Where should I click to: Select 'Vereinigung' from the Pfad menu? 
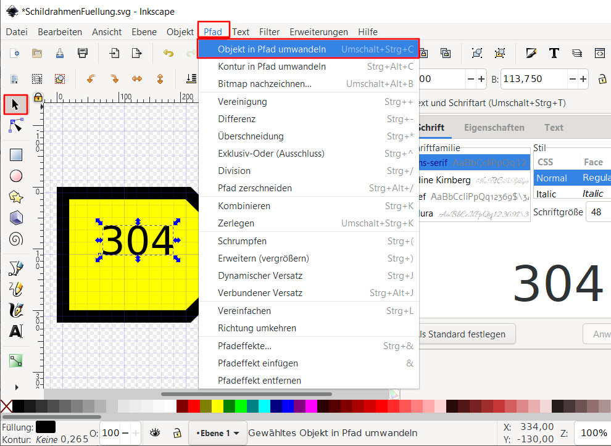click(x=243, y=102)
